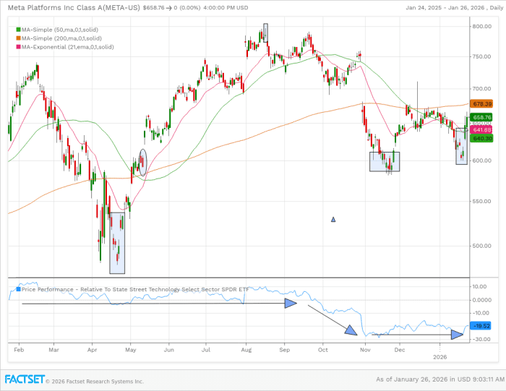Image resolution: width=506 pixels, height=391 pixels.
Task: Click the green 640.30 price tag
Action: pyautogui.click(x=482, y=138)
